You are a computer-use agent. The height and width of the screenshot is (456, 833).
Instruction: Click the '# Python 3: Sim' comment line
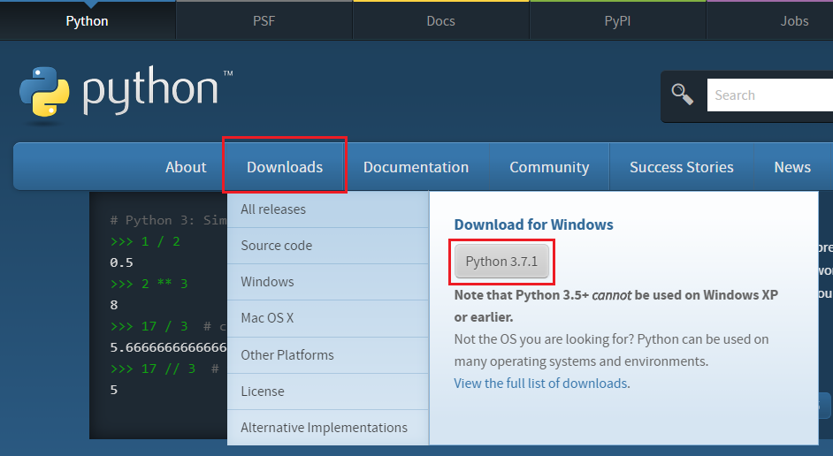[168, 220]
